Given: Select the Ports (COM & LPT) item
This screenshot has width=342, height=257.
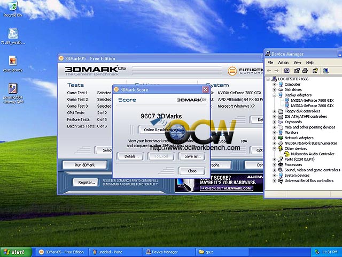Looking at the screenshot, I should coord(296,160).
